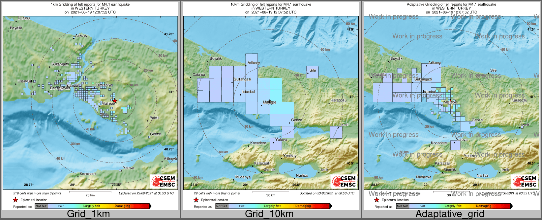Screen dimensions: 542x220
Task: Click the 'Not felt' swatch in Adaptative grid legend
Action: 403,206
